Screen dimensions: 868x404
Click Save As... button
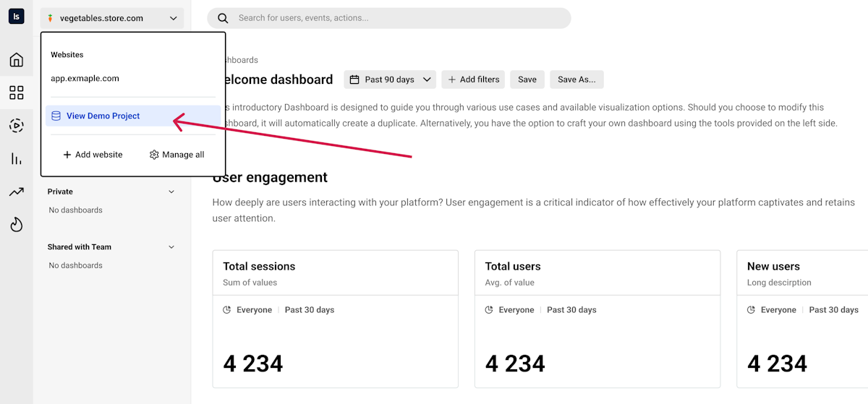tap(576, 79)
